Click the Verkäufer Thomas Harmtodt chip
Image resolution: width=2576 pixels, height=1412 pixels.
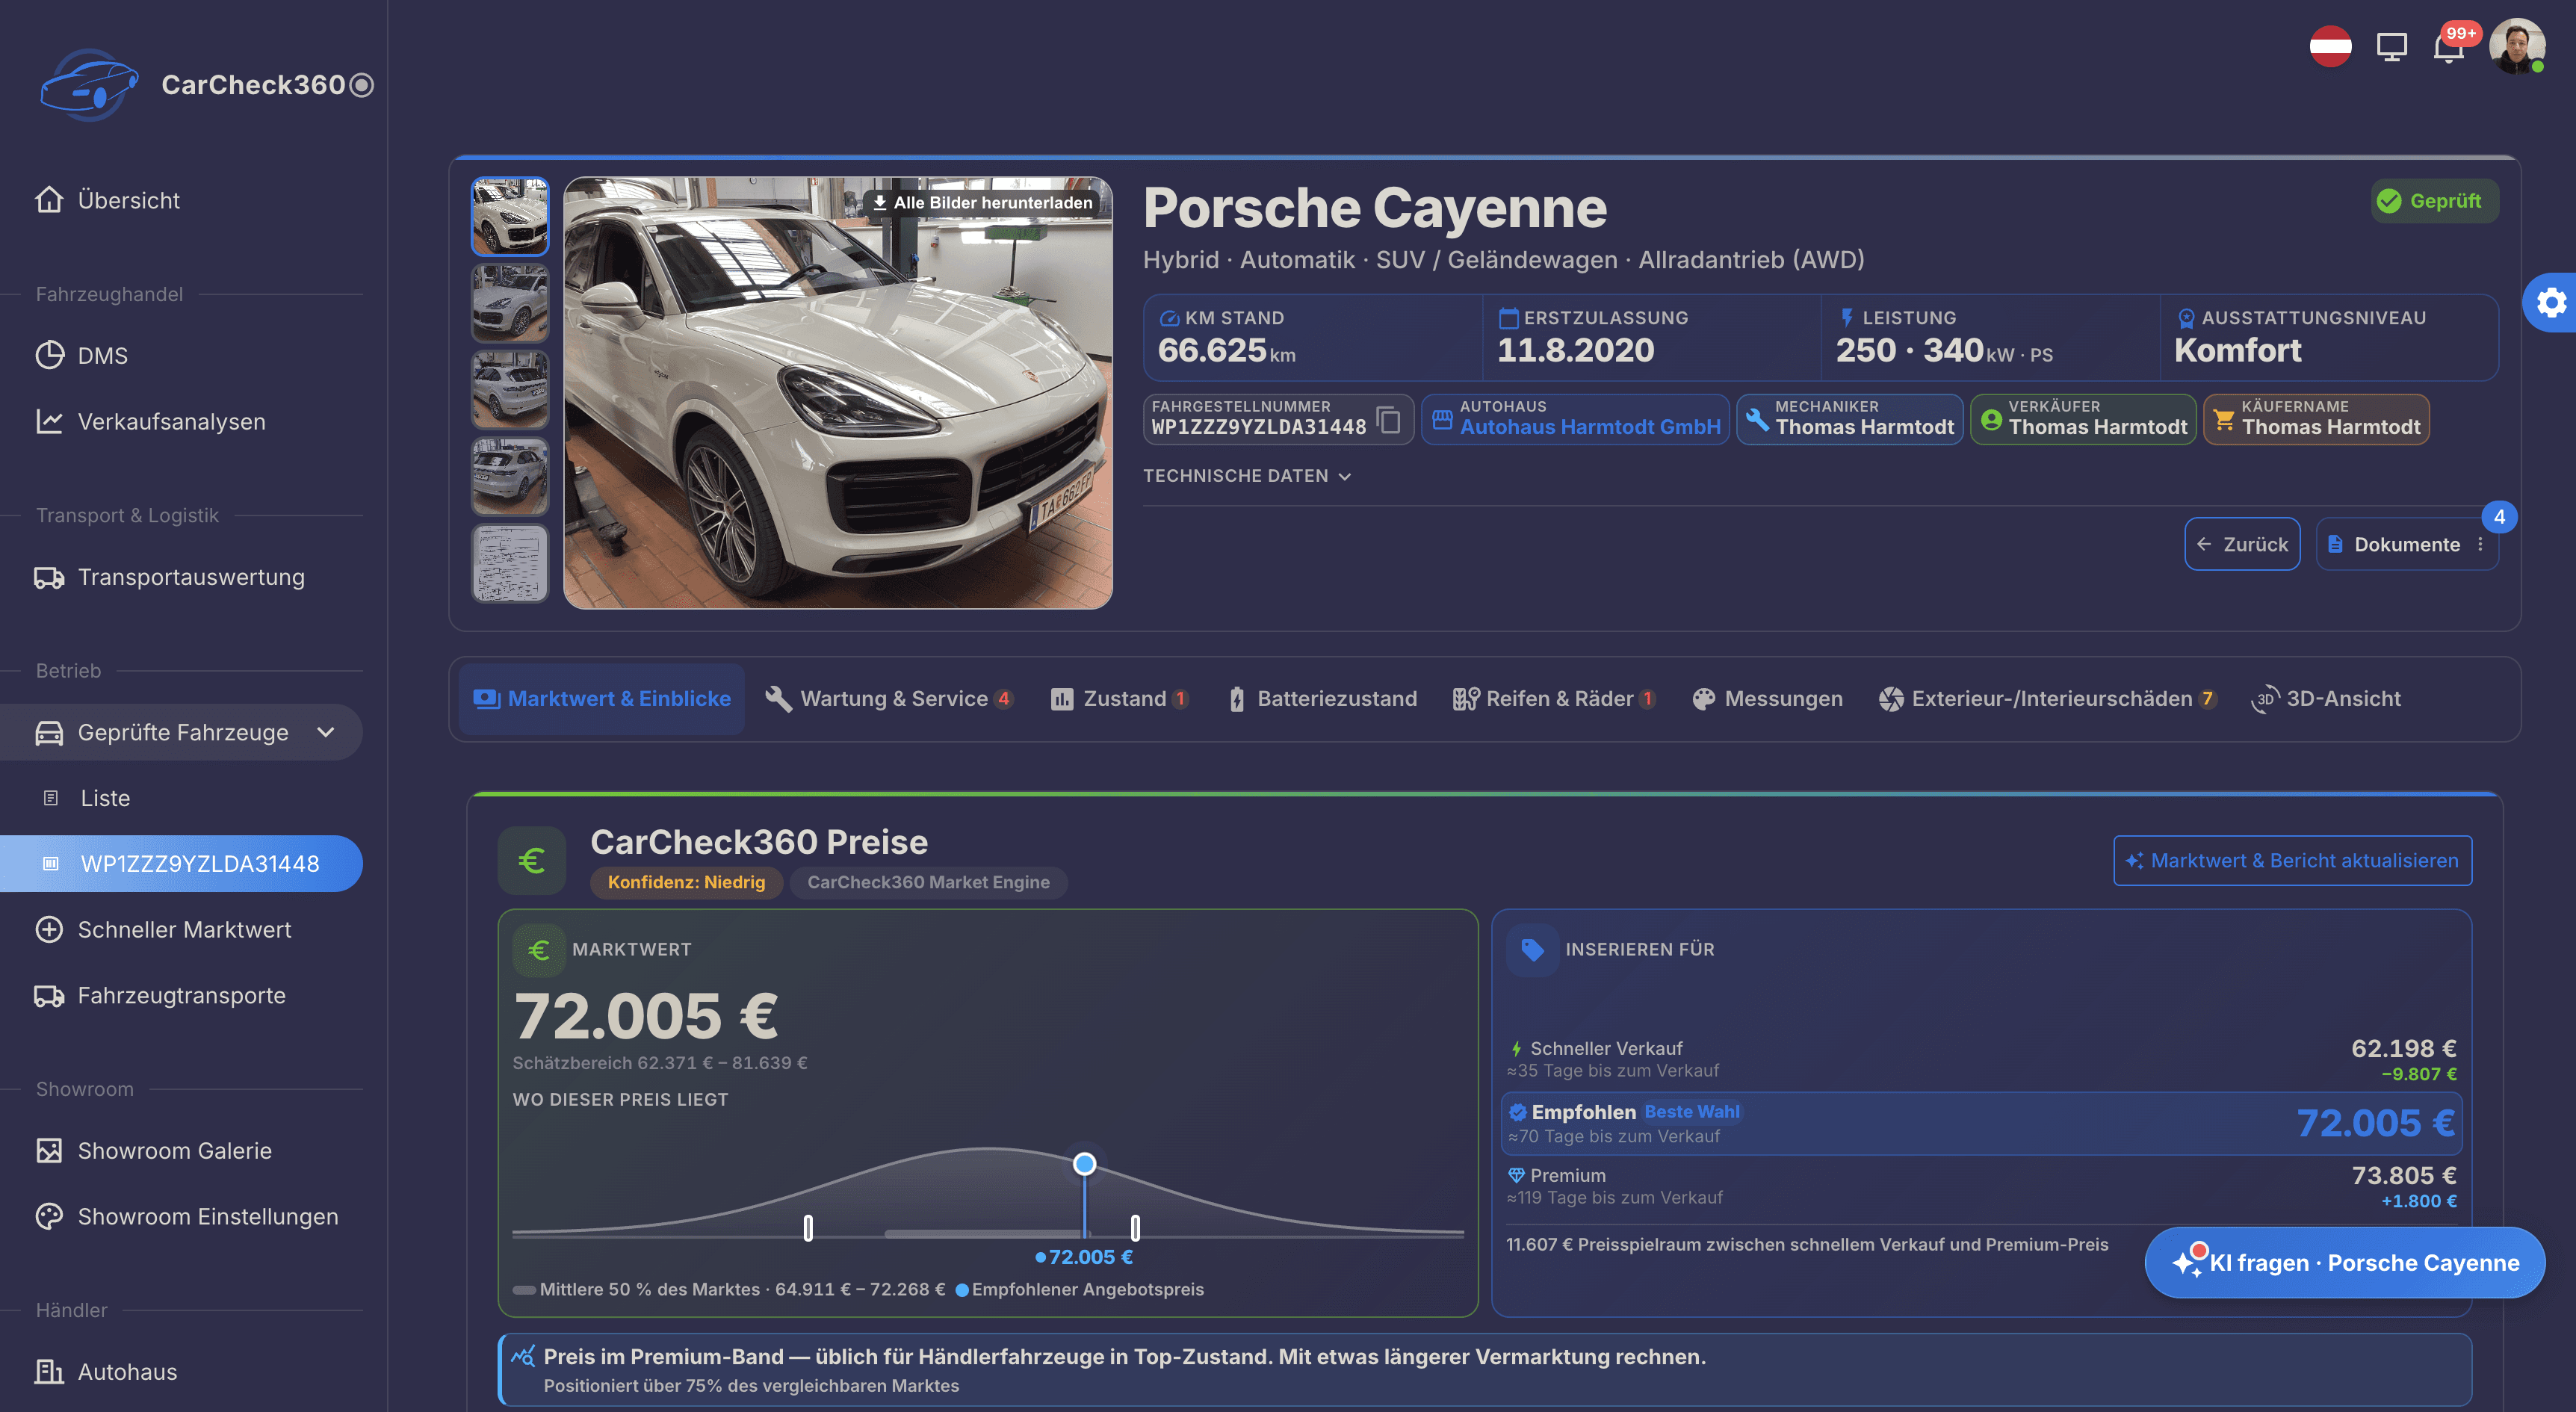(2083, 419)
